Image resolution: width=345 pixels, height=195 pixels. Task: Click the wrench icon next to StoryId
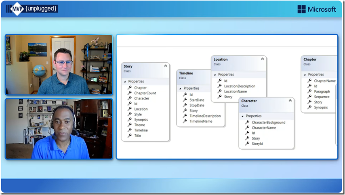click(x=247, y=144)
